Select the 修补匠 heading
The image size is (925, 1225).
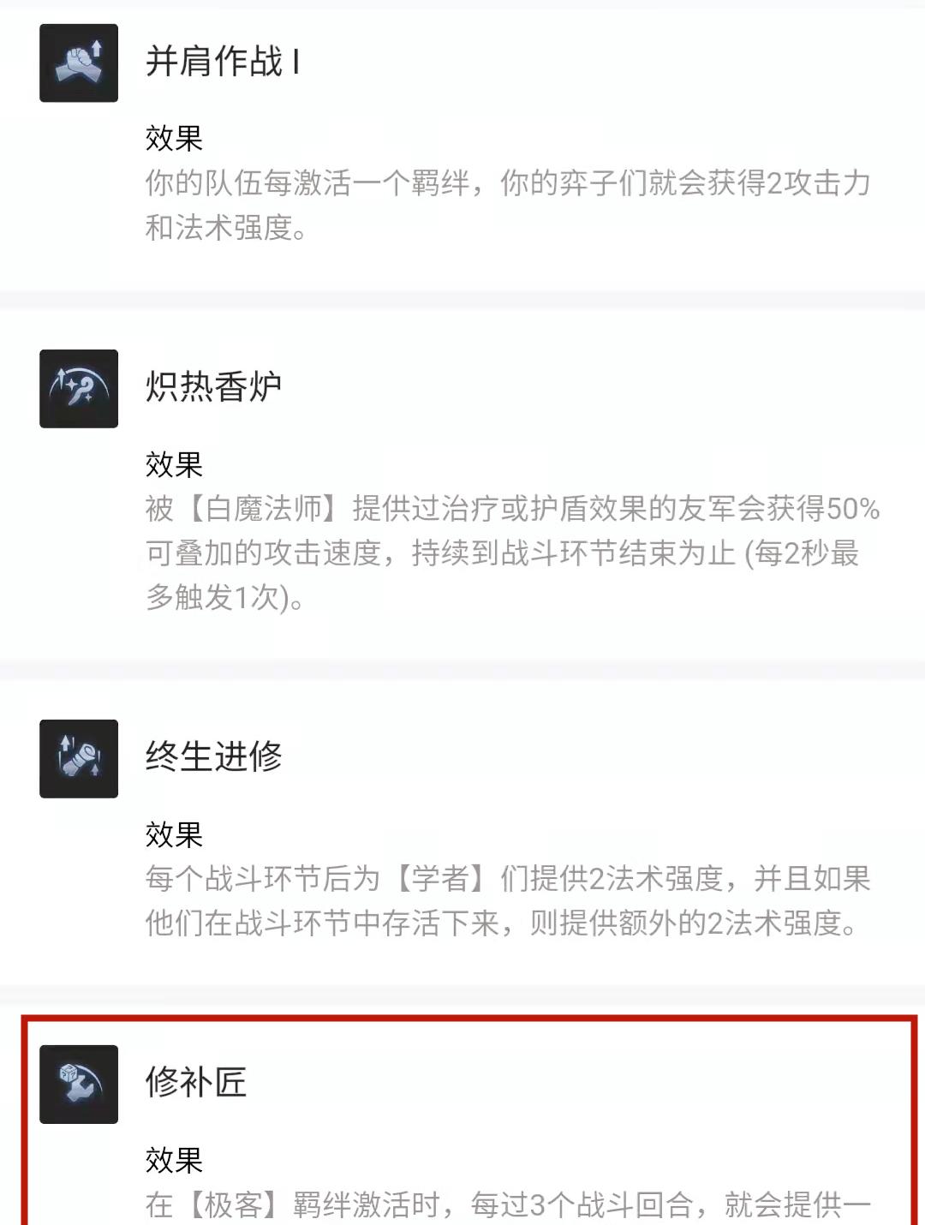pyautogui.click(x=196, y=1082)
